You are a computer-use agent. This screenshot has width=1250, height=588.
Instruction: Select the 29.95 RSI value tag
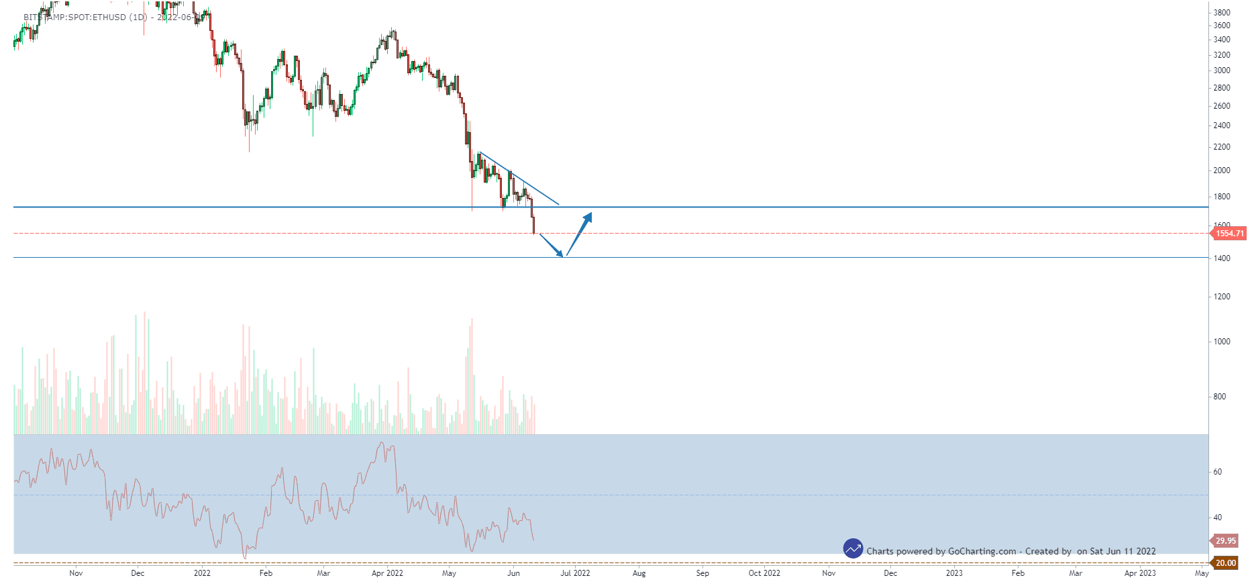pyautogui.click(x=1225, y=541)
